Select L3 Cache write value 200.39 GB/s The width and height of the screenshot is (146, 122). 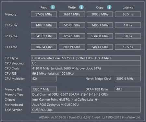(x=72, y=47)
